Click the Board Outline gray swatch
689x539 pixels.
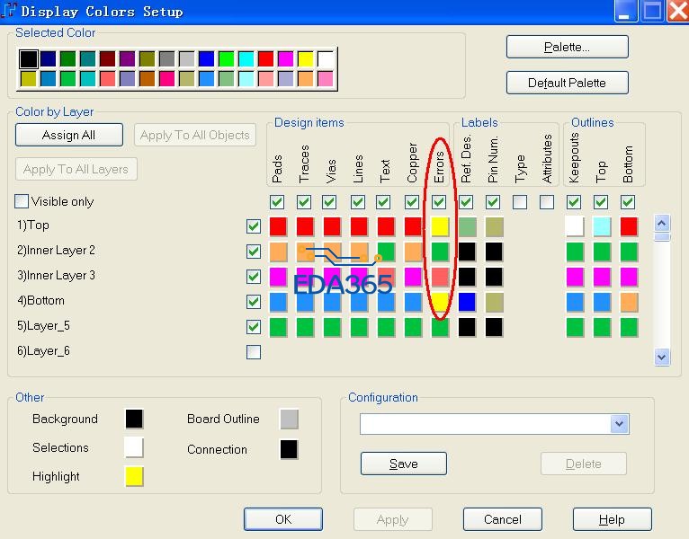point(289,419)
